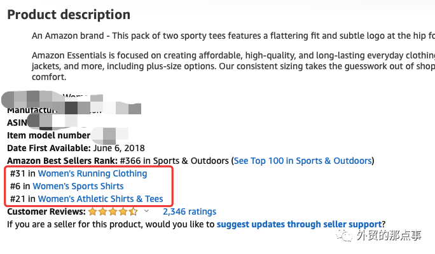The height and width of the screenshot is (254, 435).
Task: Click suggest updates through seller support
Action: click(300, 224)
